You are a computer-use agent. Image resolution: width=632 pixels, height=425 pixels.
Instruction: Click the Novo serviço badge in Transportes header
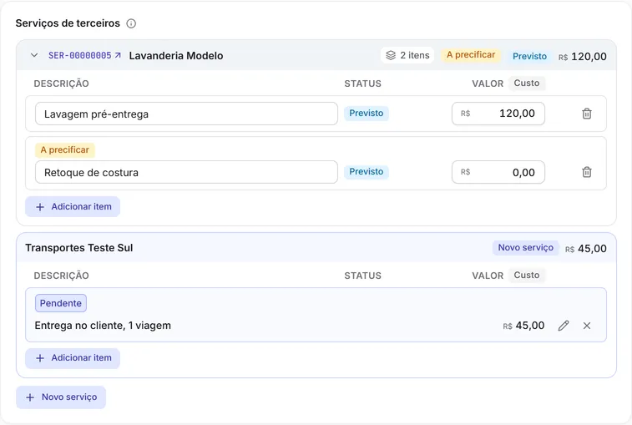pyautogui.click(x=526, y=248)
